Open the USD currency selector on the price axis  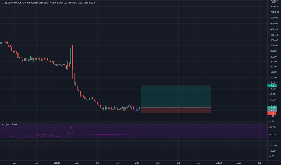coord(274,2)
